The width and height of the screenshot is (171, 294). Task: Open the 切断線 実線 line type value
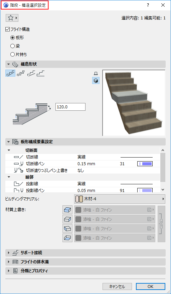tap(82, 157)
